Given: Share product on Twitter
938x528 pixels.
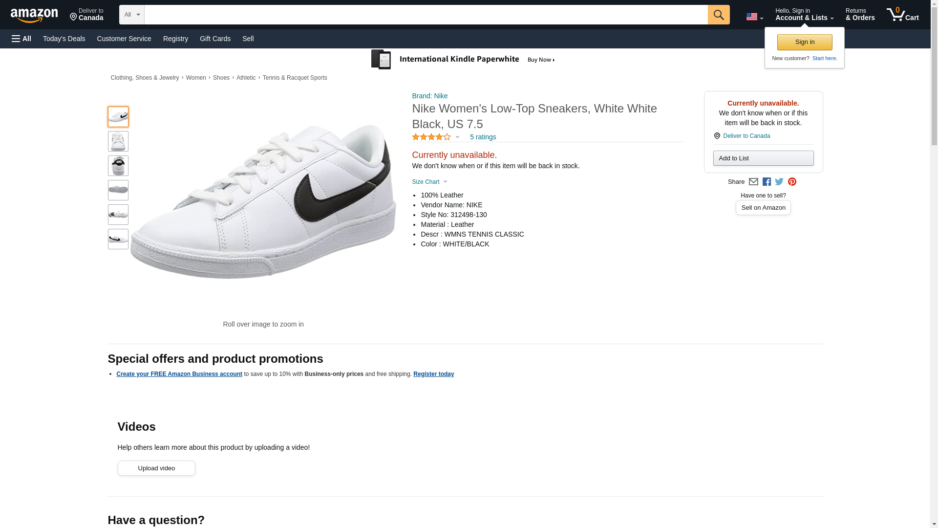Looking at the screenshot, I should point(779,182).
